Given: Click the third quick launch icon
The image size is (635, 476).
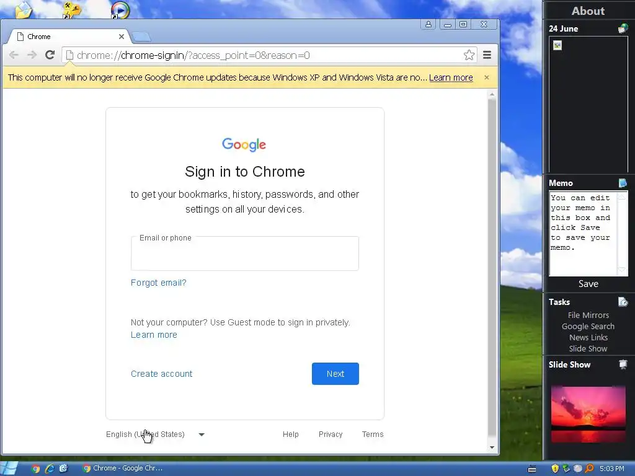Looking at the screenshot, I should click(x=63, y=469).
